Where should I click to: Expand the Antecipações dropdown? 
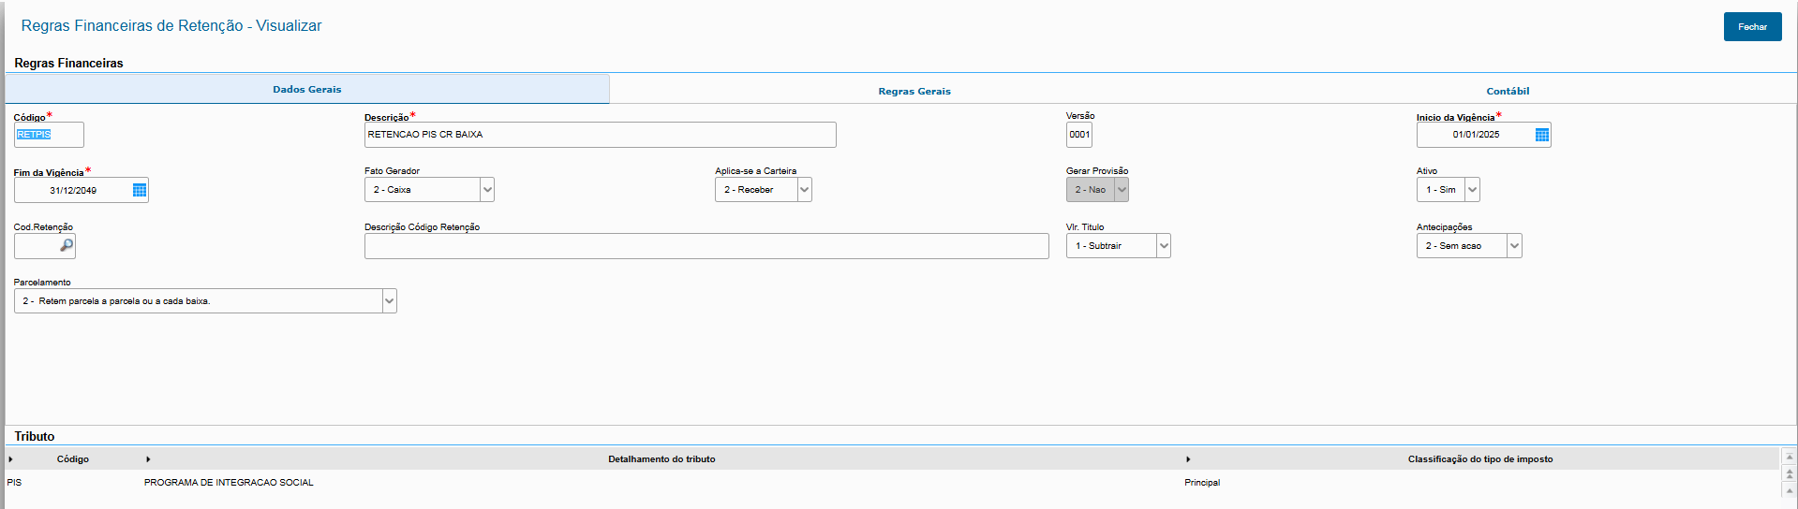[1514, 246]
